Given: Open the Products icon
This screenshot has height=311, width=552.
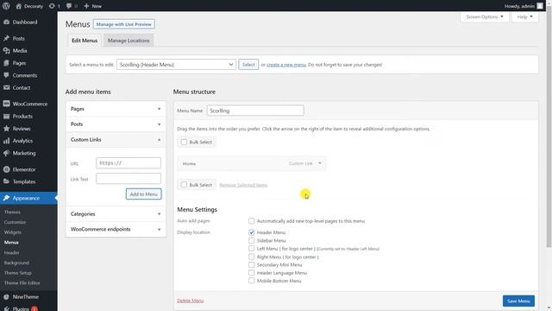Looking at the screenshot, I should point(6,116).
